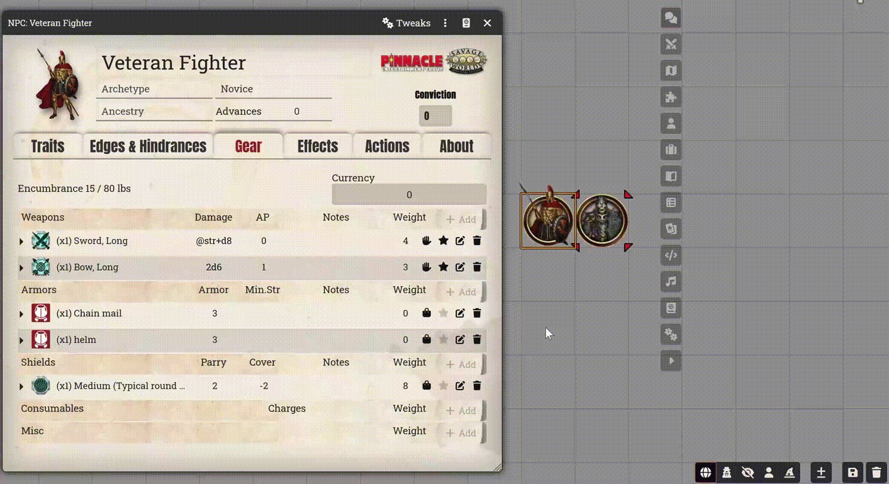Click the Currency input field

409,195
